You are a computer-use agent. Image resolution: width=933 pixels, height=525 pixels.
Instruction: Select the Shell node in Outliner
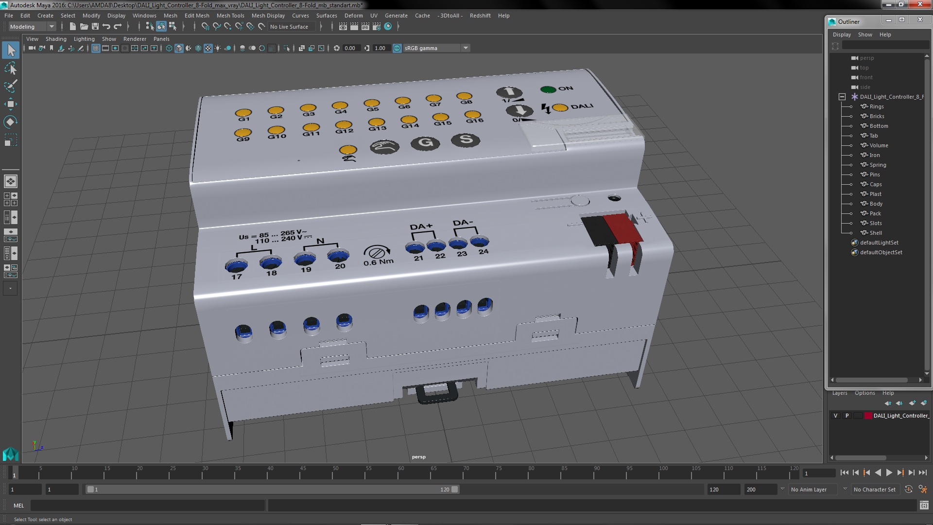click(876, 233)
